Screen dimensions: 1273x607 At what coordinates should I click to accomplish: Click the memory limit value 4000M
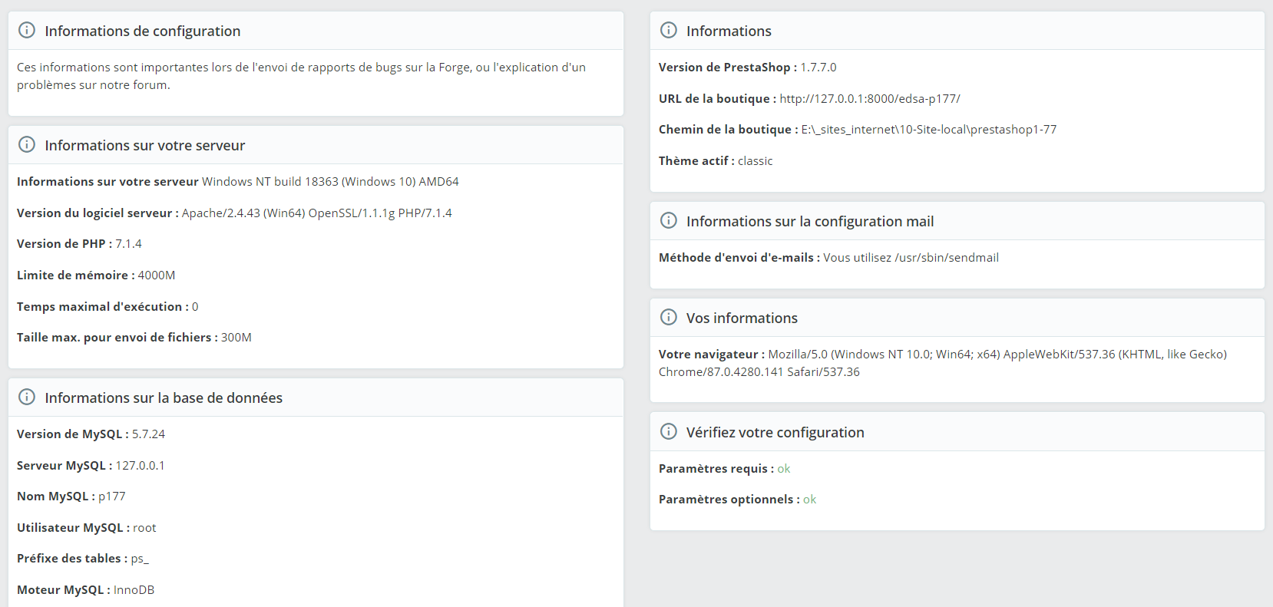point(157,275)
